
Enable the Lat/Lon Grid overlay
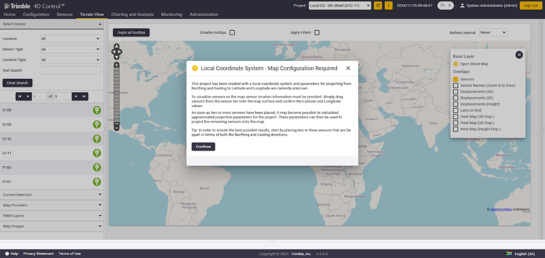456,110
